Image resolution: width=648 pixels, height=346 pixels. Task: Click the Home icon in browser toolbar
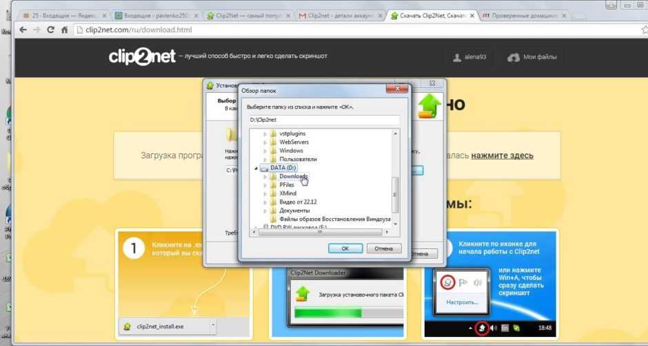tap(64, 30)
